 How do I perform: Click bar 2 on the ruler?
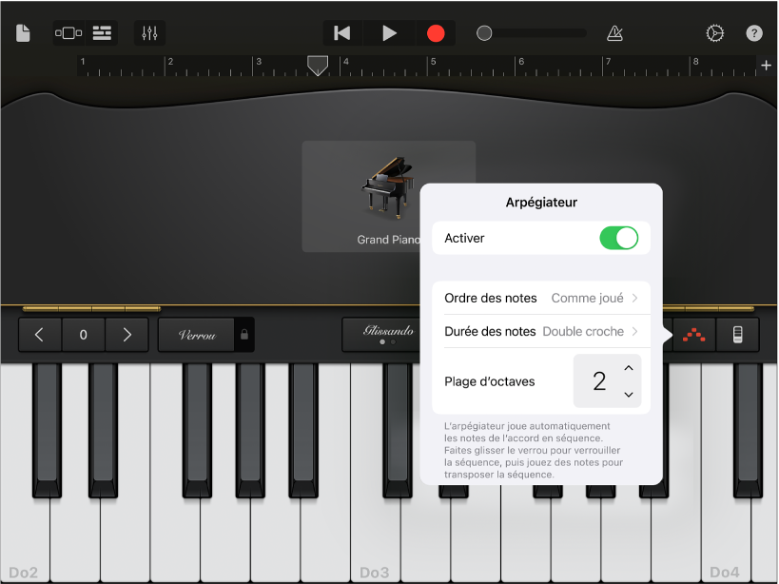[170, 62]
